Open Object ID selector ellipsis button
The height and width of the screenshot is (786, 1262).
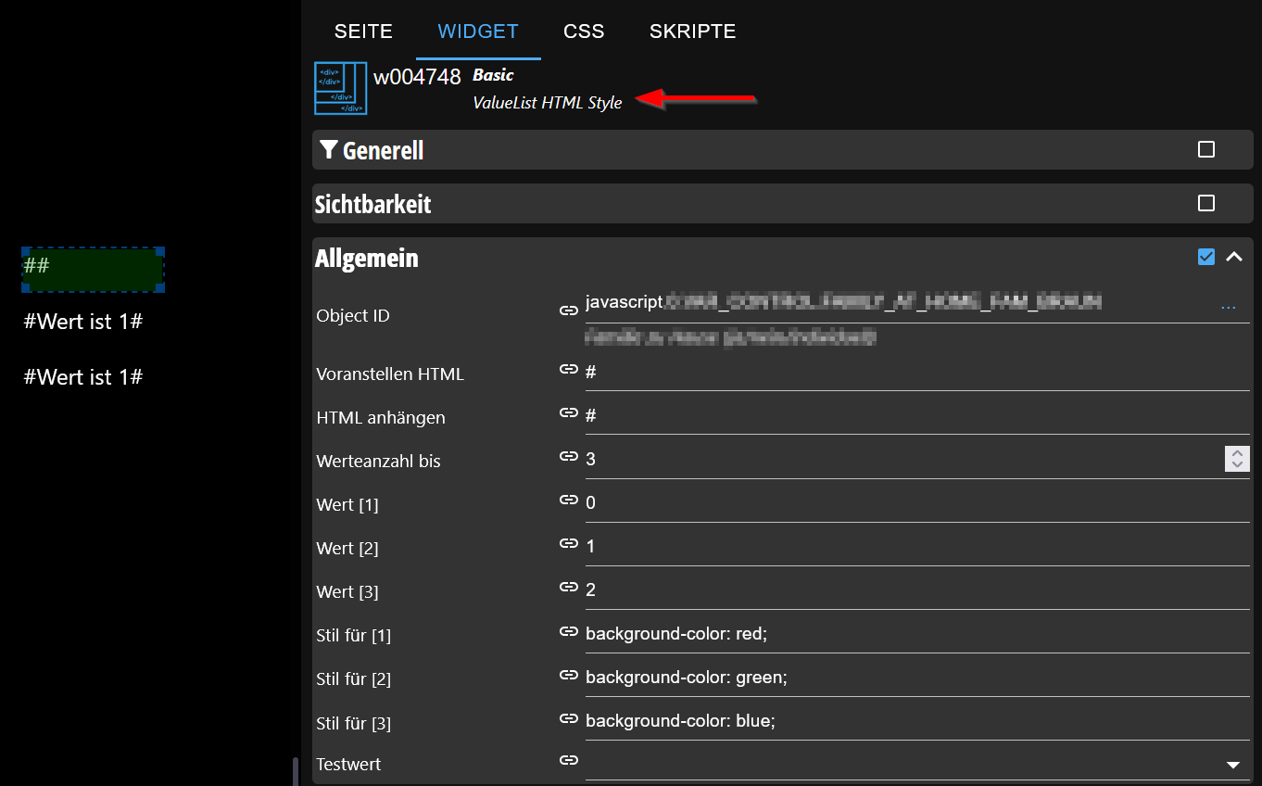pyautogui.click(x=1229, y=308)
